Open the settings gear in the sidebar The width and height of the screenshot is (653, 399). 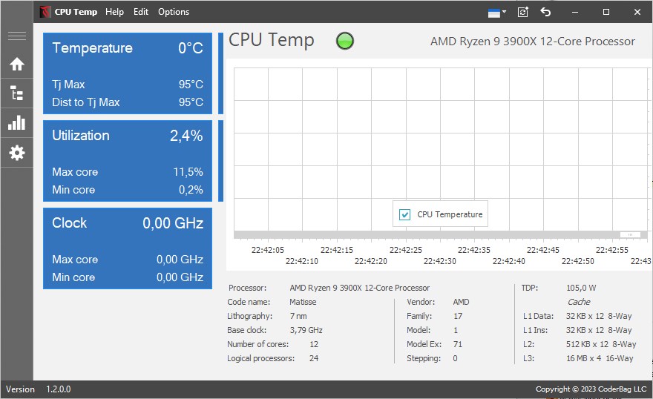click(x=16, y=153)
